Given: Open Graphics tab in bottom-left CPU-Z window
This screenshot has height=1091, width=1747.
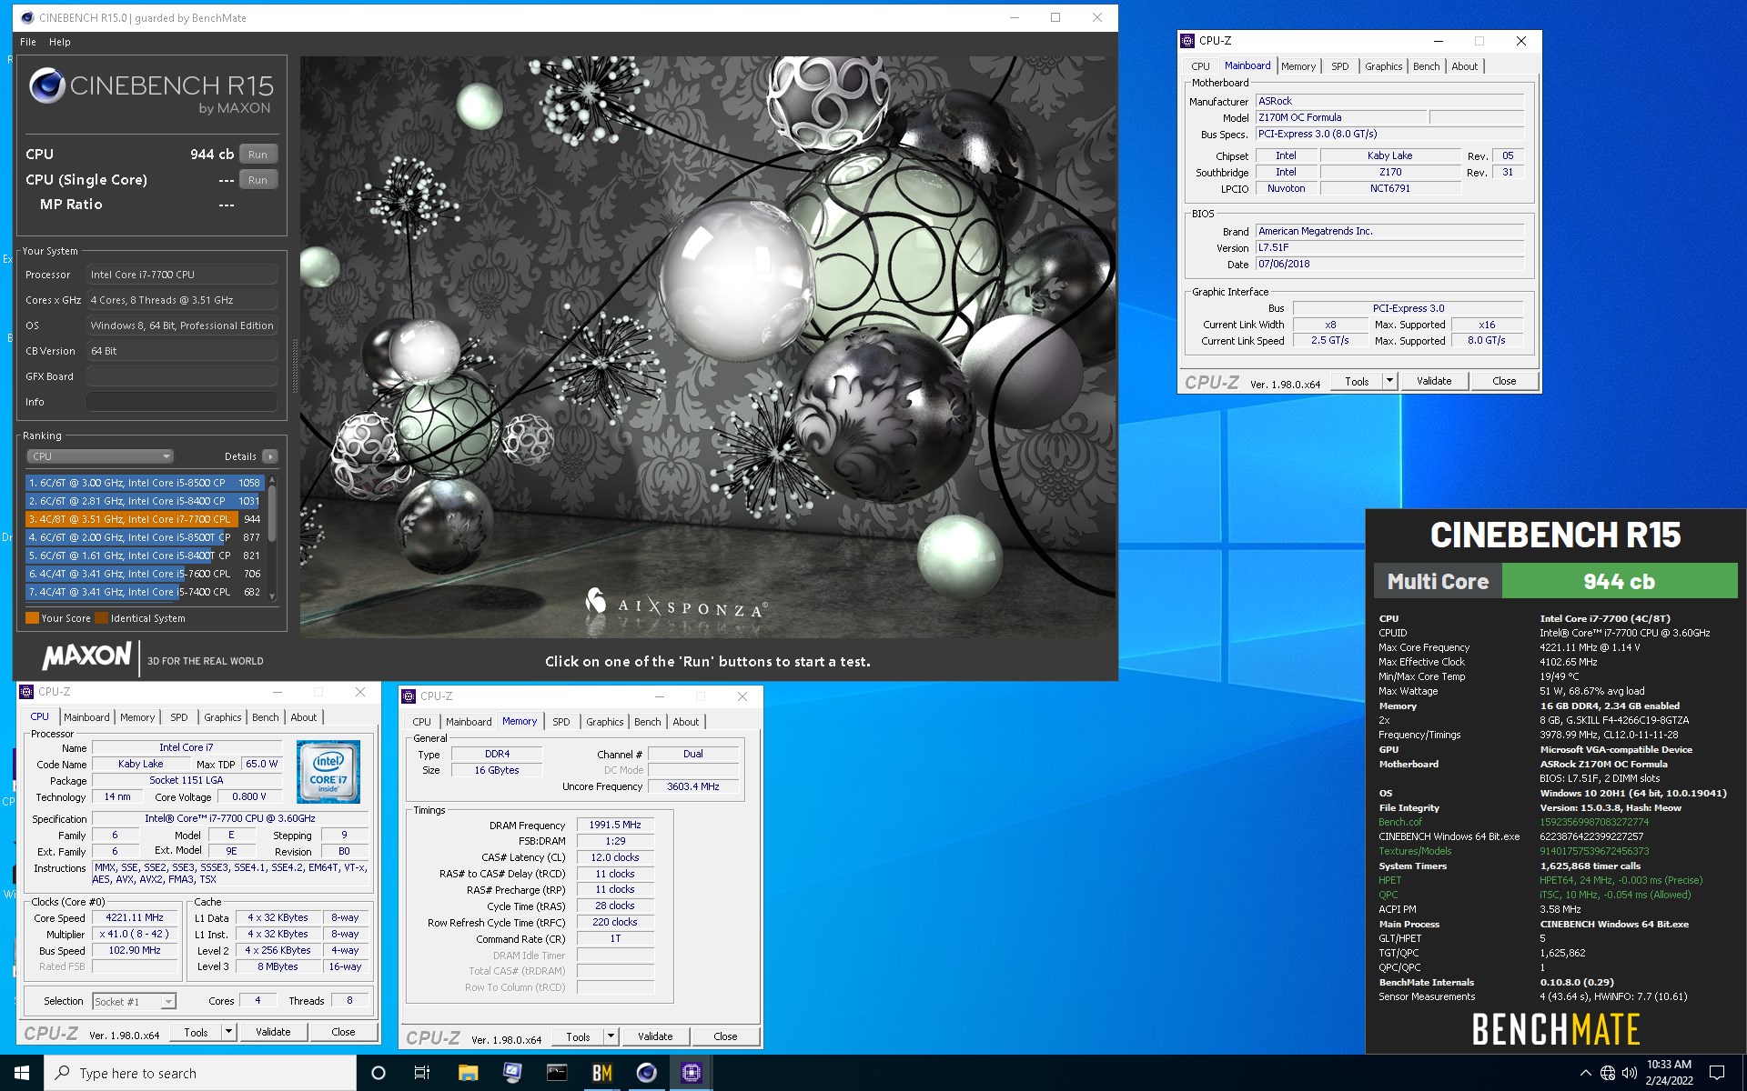Looking at the screenshot, I should click(222, 717).
